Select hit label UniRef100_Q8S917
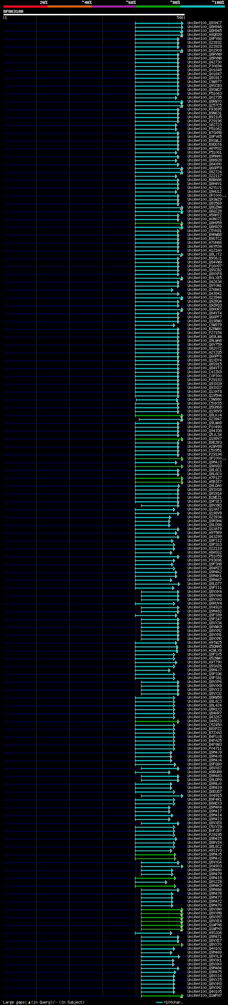Image resolution: width=228 pixels, height=1005 pixels. point(204,78)
